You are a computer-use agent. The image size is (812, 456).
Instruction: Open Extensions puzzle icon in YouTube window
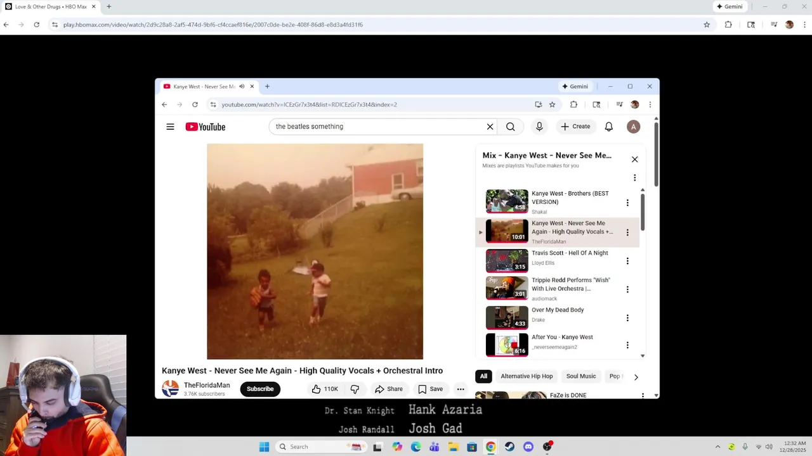click(573, 104)
